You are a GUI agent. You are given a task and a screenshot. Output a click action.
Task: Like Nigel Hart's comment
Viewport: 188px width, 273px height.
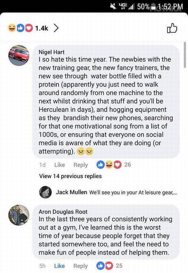pyautogui.click(x=59, y=165)
